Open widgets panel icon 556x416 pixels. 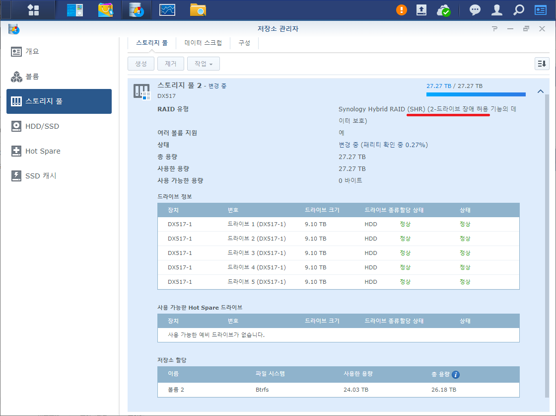pyautogui.click(x=541, y=10)
